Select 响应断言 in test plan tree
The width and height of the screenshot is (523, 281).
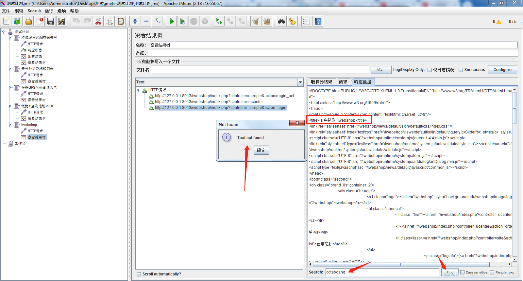(x=35, y=50)
